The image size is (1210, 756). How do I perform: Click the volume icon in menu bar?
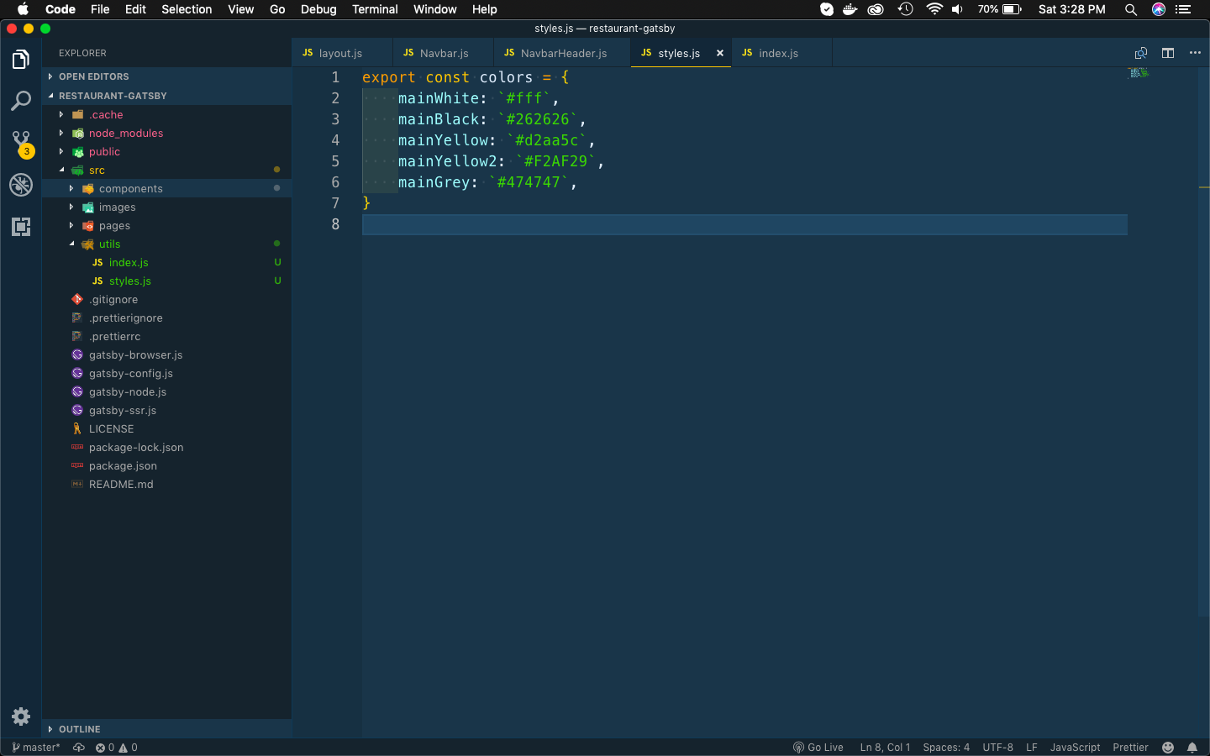[x=957, y=9]
